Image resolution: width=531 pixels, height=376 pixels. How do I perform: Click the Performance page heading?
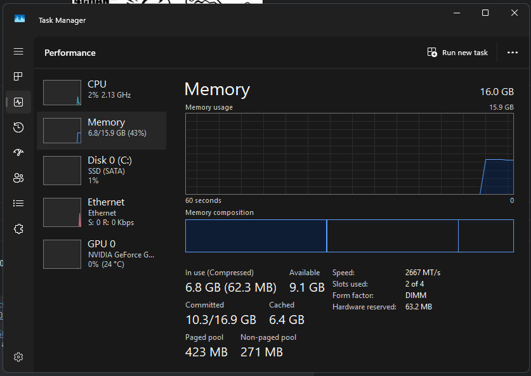70,53
